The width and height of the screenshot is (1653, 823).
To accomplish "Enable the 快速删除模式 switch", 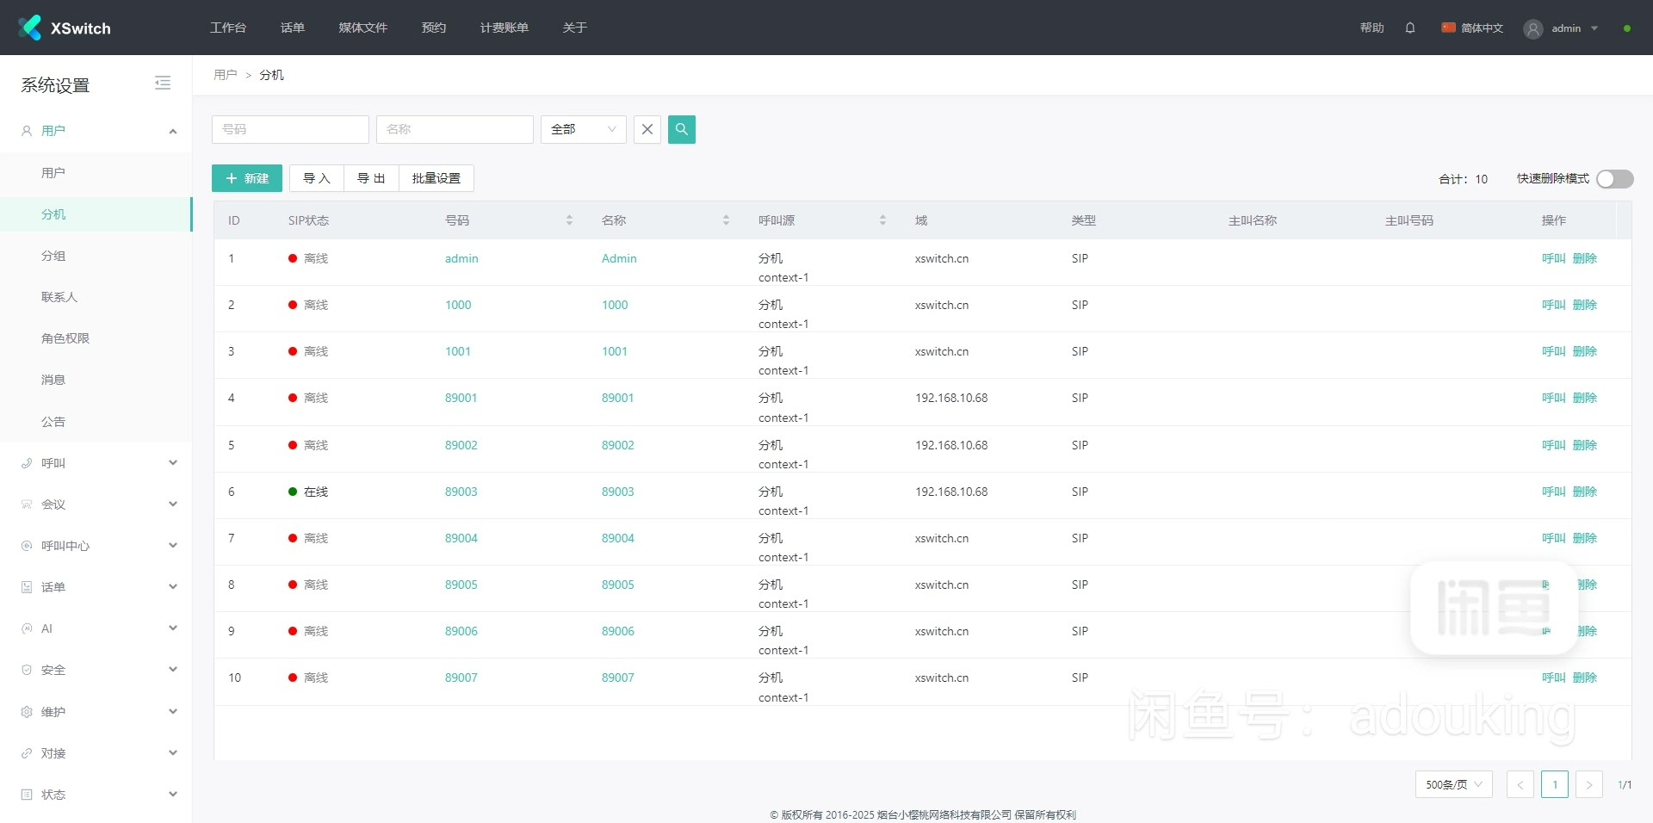I will [x=1614, y=179].
